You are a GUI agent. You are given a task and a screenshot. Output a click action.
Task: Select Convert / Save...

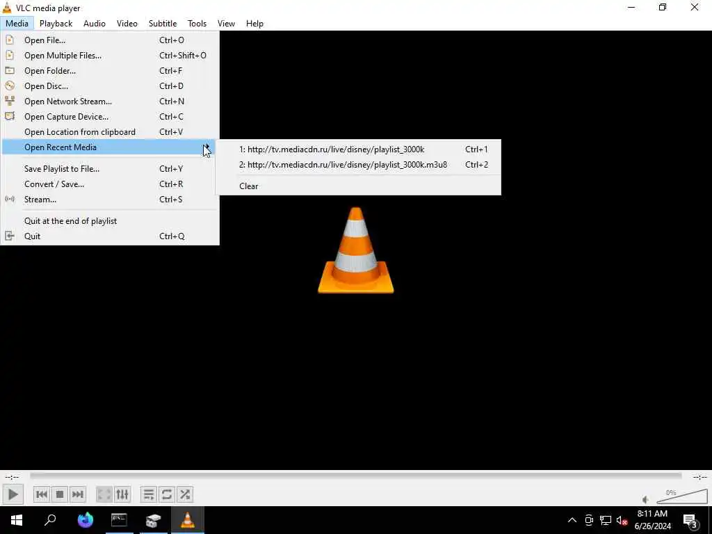pyautogui.click(x=110, y=184)
